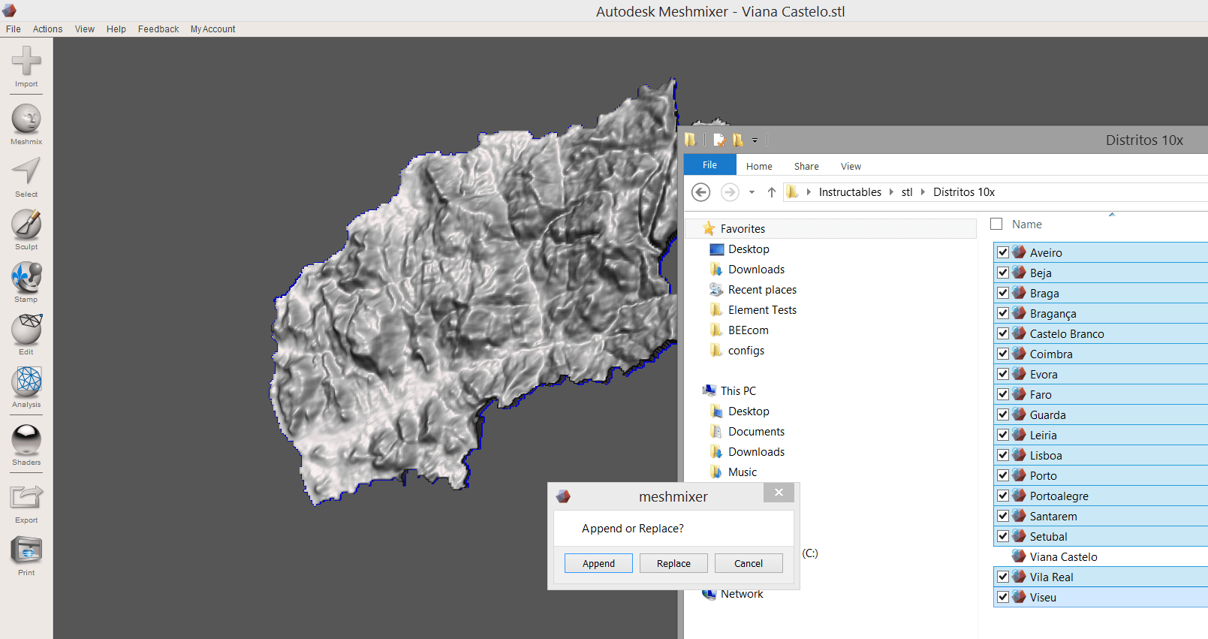Open the My Account menu

pos(212,29)
